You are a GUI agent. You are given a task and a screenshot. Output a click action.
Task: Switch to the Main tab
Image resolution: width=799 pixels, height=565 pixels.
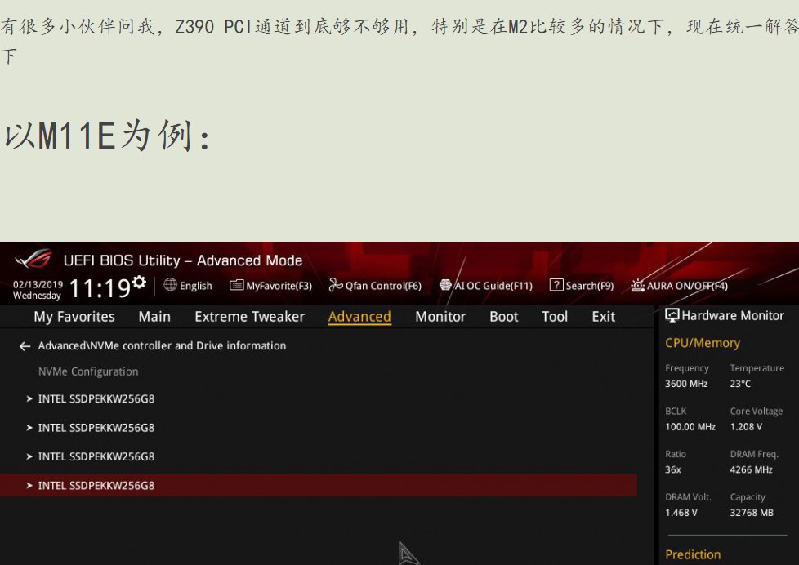tap(154, 317)
